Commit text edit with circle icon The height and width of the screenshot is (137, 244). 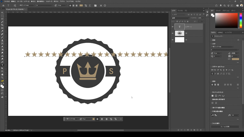(x=105, y=5)
